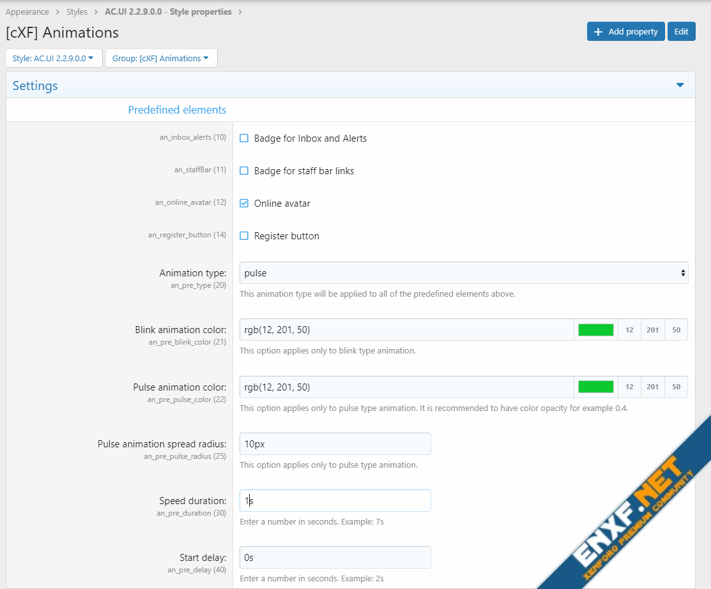Image resolution: width=711 pixels, height=589 pixels.
Task: Click the Blink animation color text field
Action: 406,330
